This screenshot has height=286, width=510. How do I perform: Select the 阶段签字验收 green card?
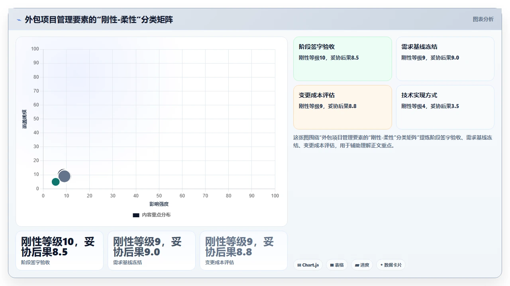click(x=343, y=59)
